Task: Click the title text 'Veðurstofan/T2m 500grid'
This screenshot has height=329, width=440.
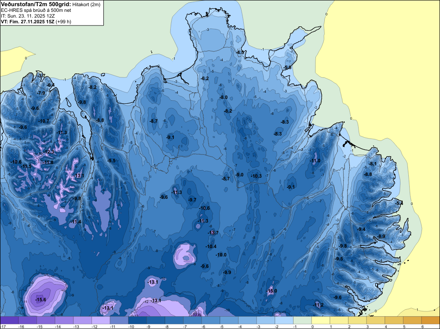Action: (x=36, y=4)
